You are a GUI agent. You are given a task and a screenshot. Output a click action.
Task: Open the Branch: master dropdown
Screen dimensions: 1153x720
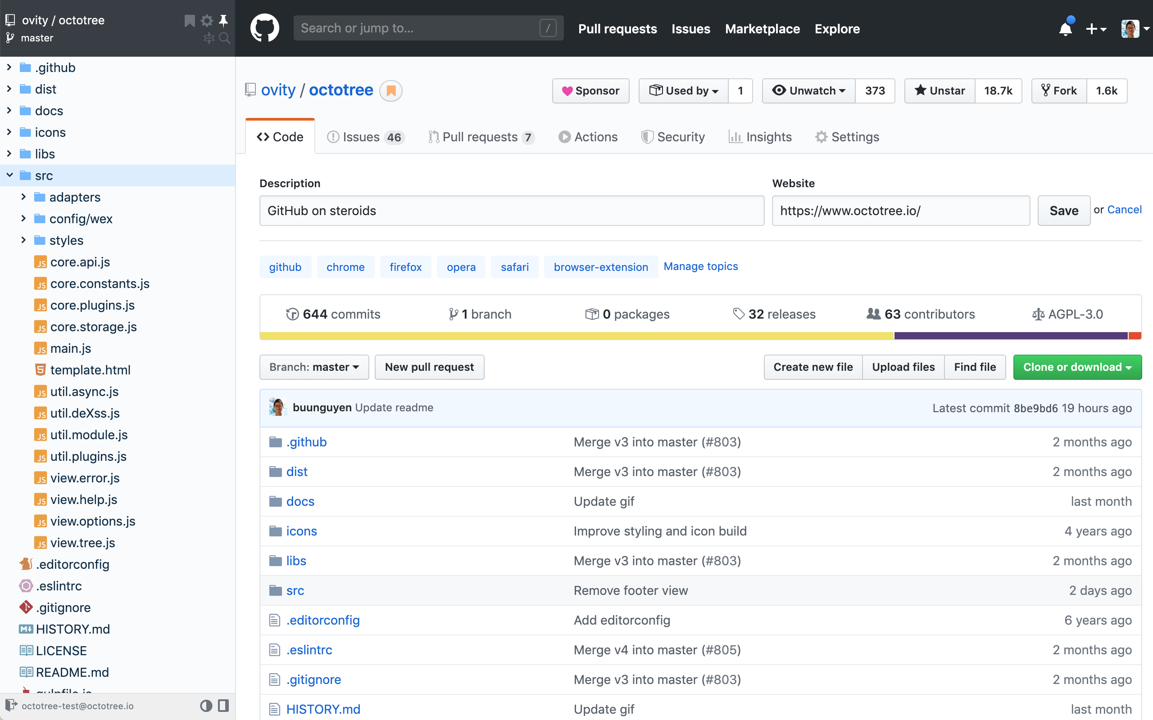click(x=314, y=367)
